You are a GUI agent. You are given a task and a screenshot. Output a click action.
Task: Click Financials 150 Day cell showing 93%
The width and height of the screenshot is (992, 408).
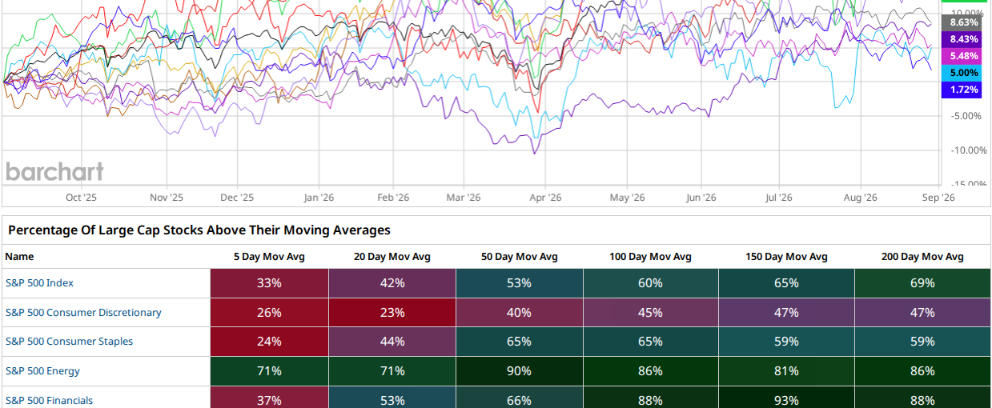click(x=786, y=400)
